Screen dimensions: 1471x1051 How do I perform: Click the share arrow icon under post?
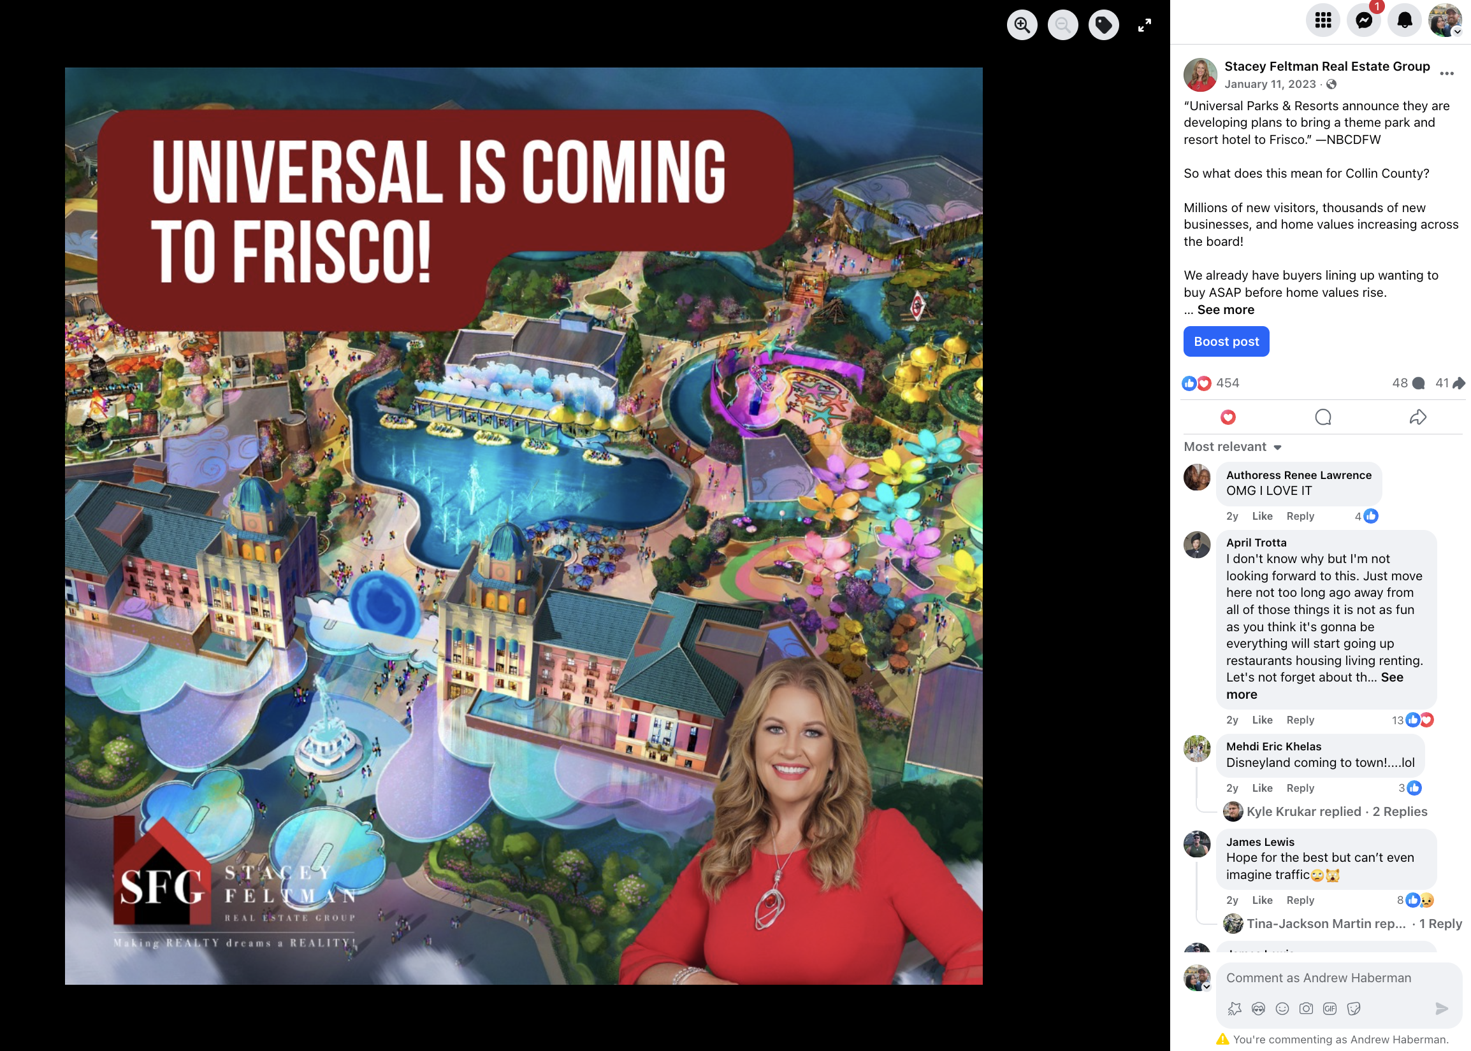(1417, 417)
